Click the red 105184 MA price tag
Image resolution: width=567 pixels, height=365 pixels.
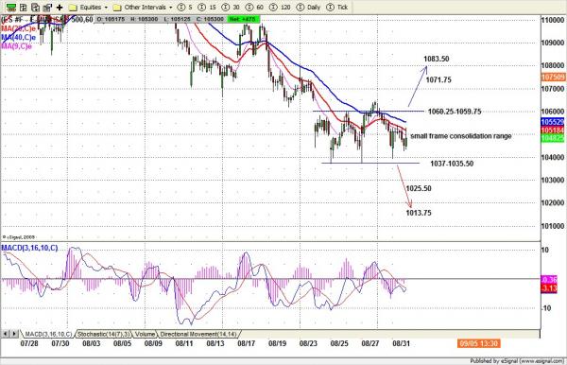click(x=553, y=130)
